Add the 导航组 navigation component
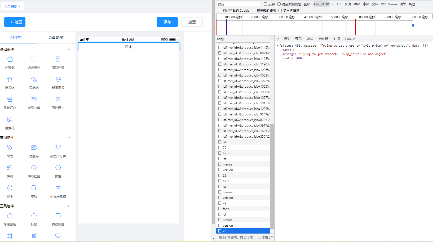This screenshot has height=242, width=433. (x=34, y=83)
